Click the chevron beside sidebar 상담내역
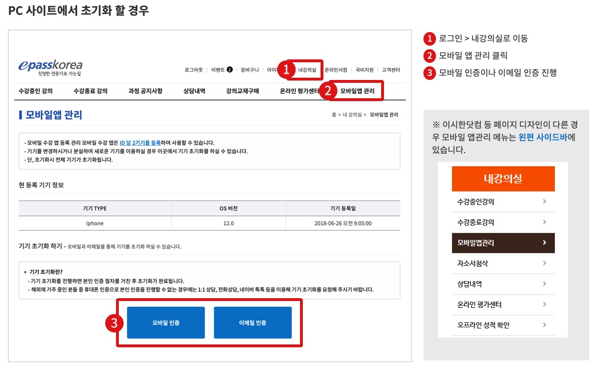This screenshot has width=600, height=369. tap(545, 284)
